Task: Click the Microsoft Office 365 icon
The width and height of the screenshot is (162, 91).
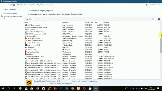Action: (26, 56)
